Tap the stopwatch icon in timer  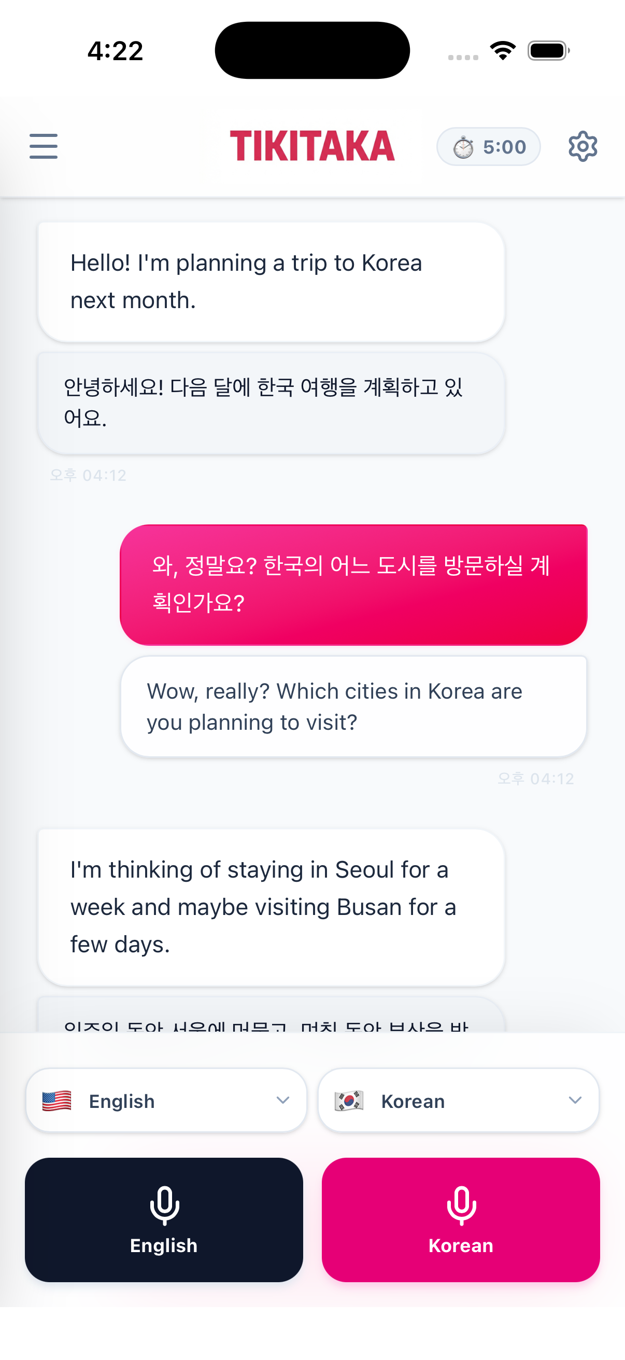[x=463, y=147]
